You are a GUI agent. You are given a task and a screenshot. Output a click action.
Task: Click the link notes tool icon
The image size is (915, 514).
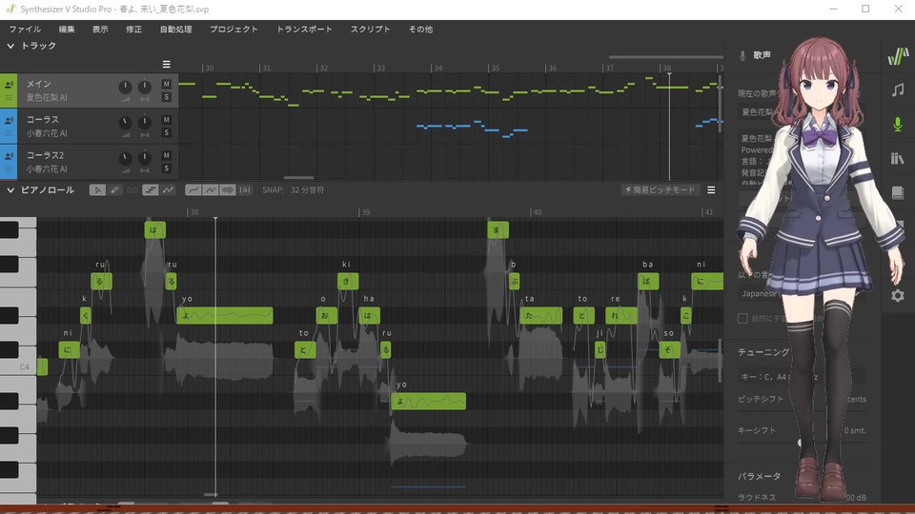point(132,190)
